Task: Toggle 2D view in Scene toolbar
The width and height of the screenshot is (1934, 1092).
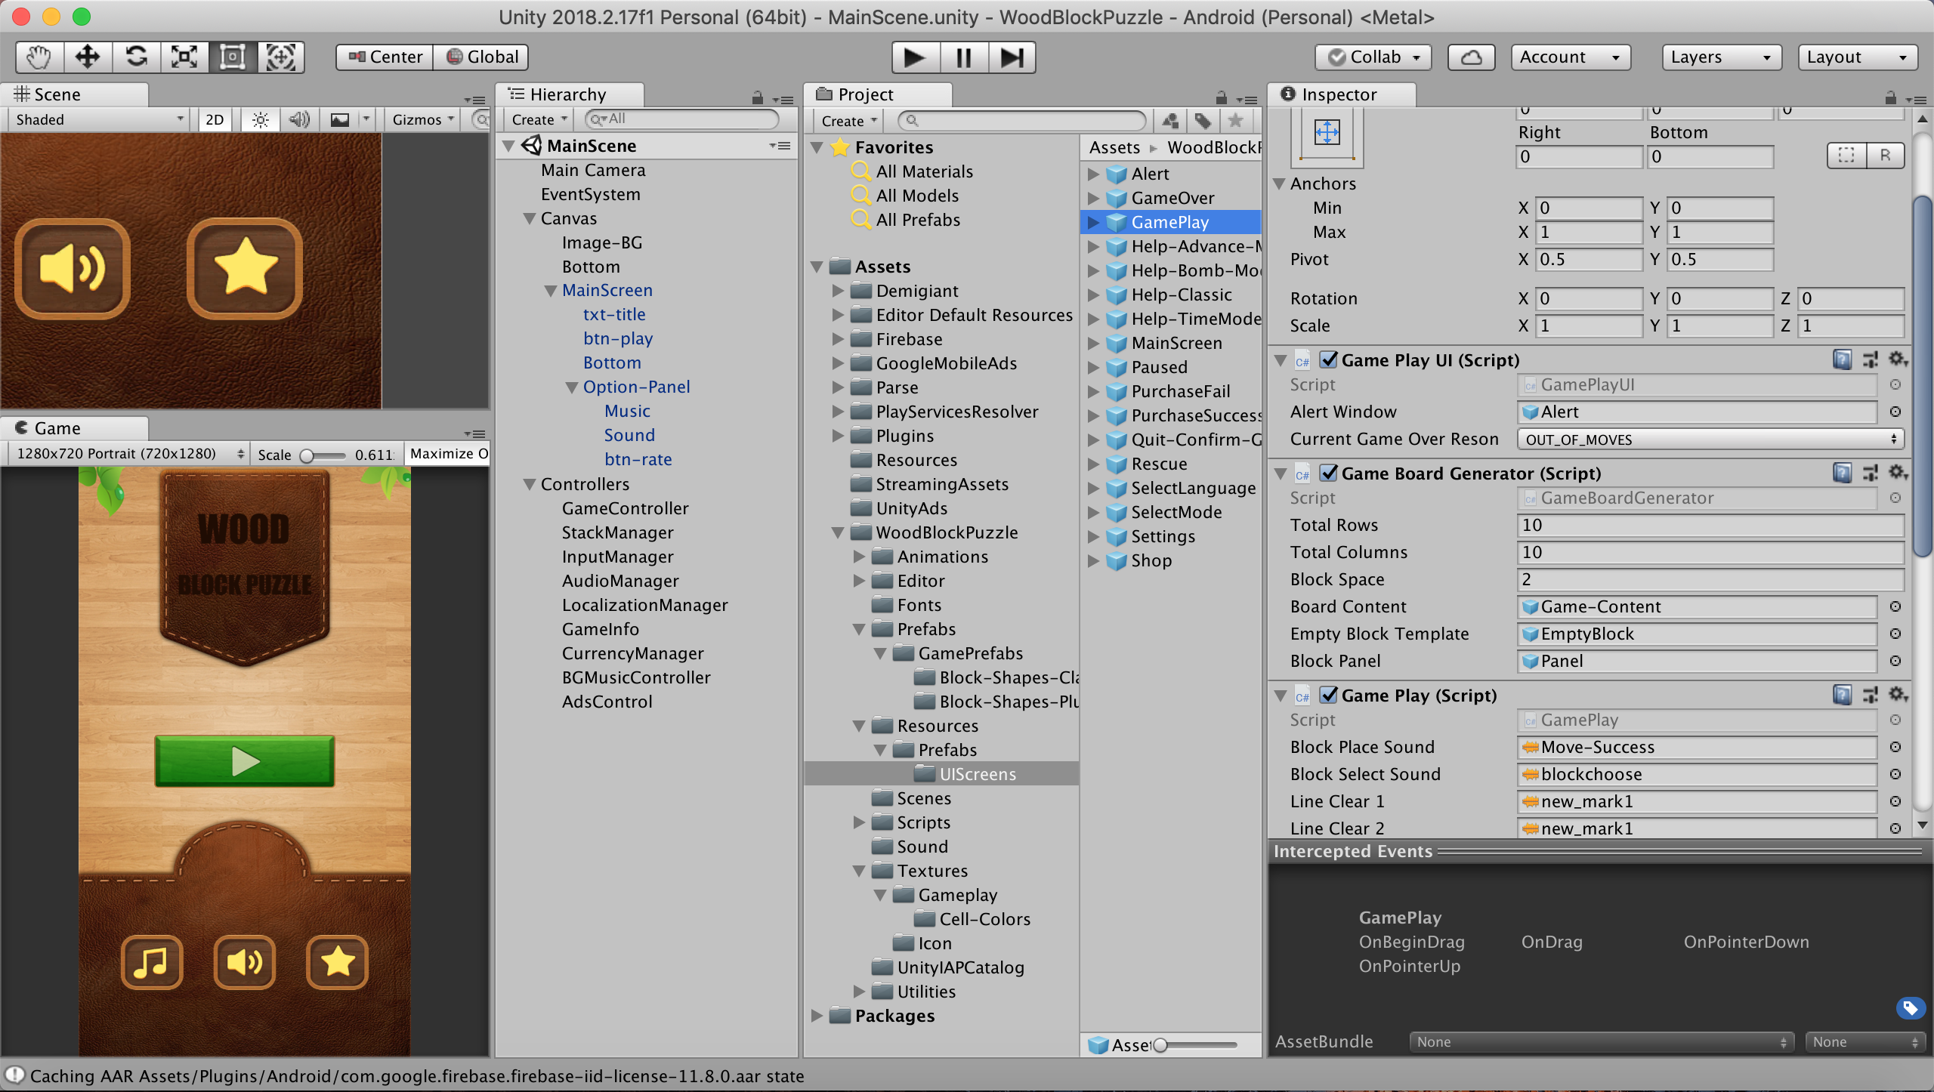Action: click(x=215, y=119)
